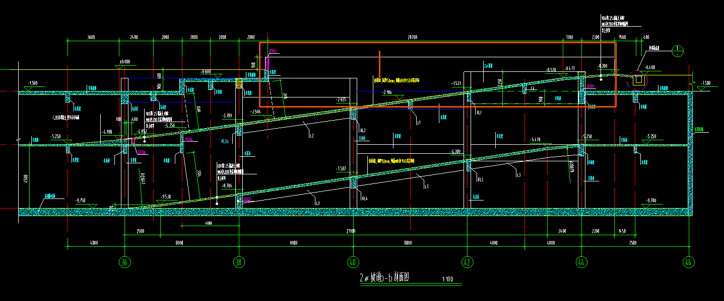Select the KL4 beam label
724x301 pixels.
tap(364, 198)
